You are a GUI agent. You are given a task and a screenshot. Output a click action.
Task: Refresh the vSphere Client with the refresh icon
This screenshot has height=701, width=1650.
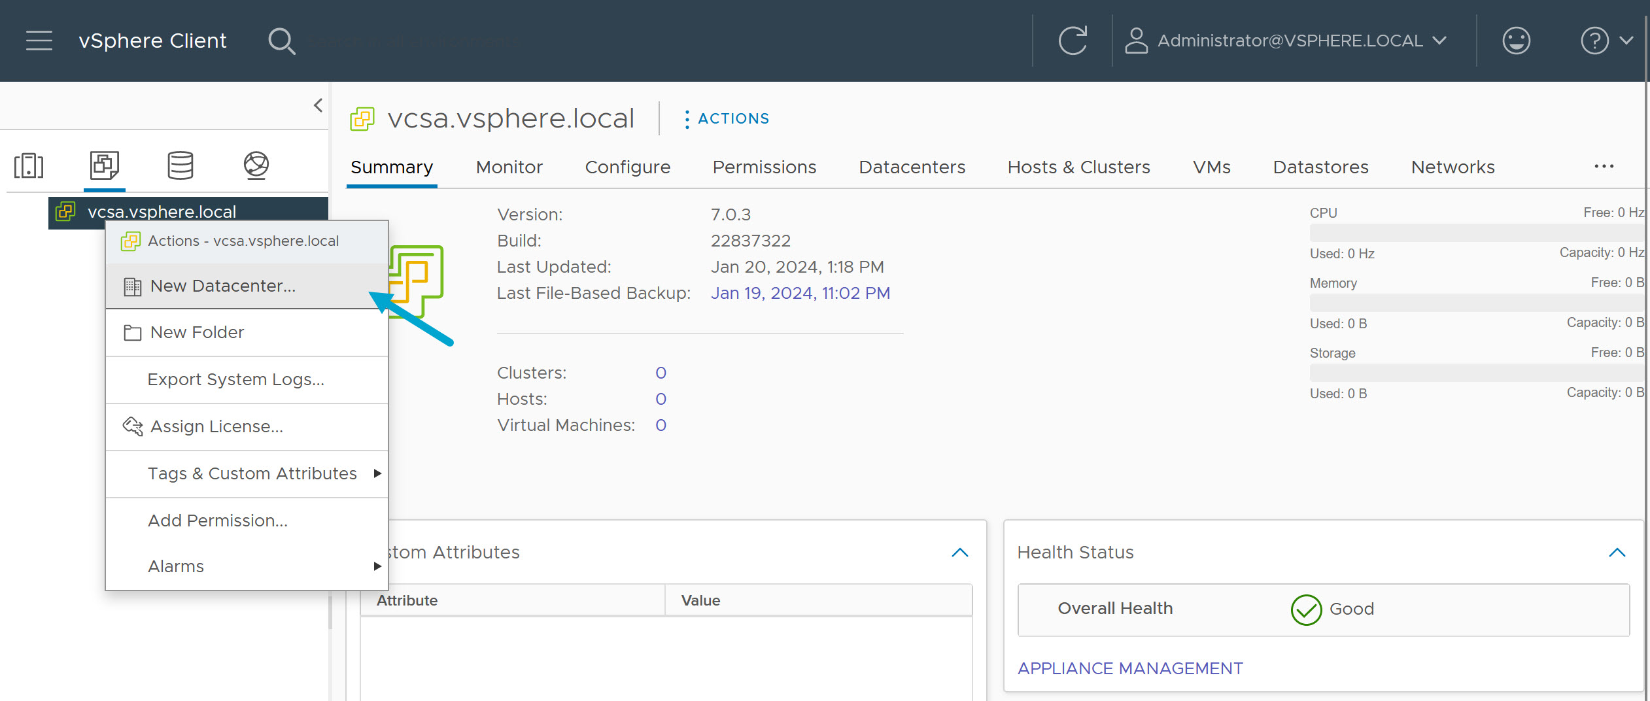(1071, 40)
